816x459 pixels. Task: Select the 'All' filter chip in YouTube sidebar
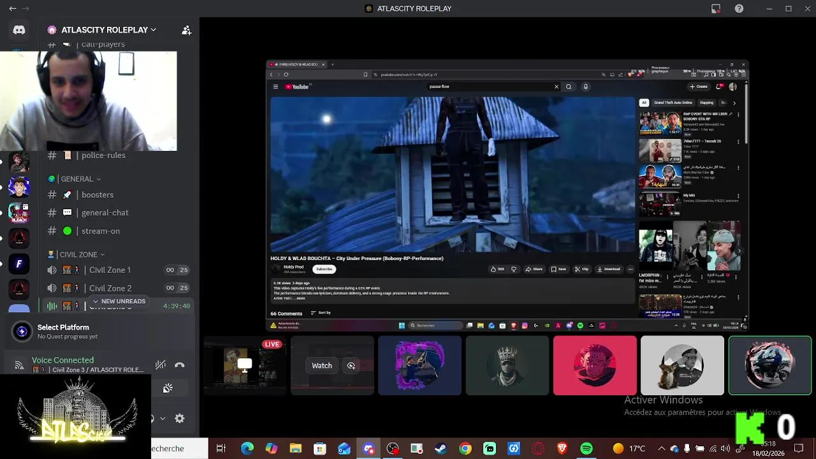[x=644, y=103]
